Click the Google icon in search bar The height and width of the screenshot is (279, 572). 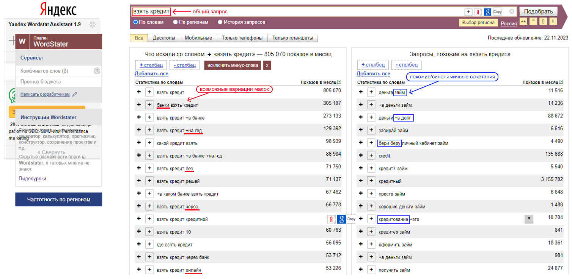point(488,12)
